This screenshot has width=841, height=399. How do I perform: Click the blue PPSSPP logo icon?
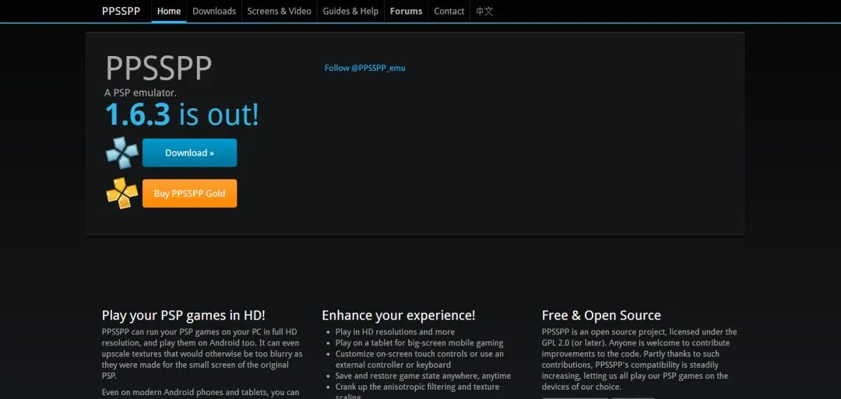pyautogui.click(x=121, y=152)
